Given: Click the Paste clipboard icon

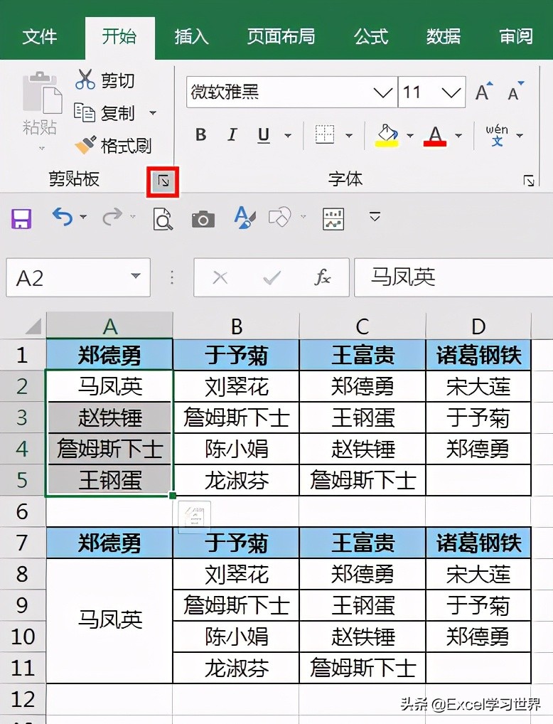Looking at the screenshot, I should click(41, 93).
